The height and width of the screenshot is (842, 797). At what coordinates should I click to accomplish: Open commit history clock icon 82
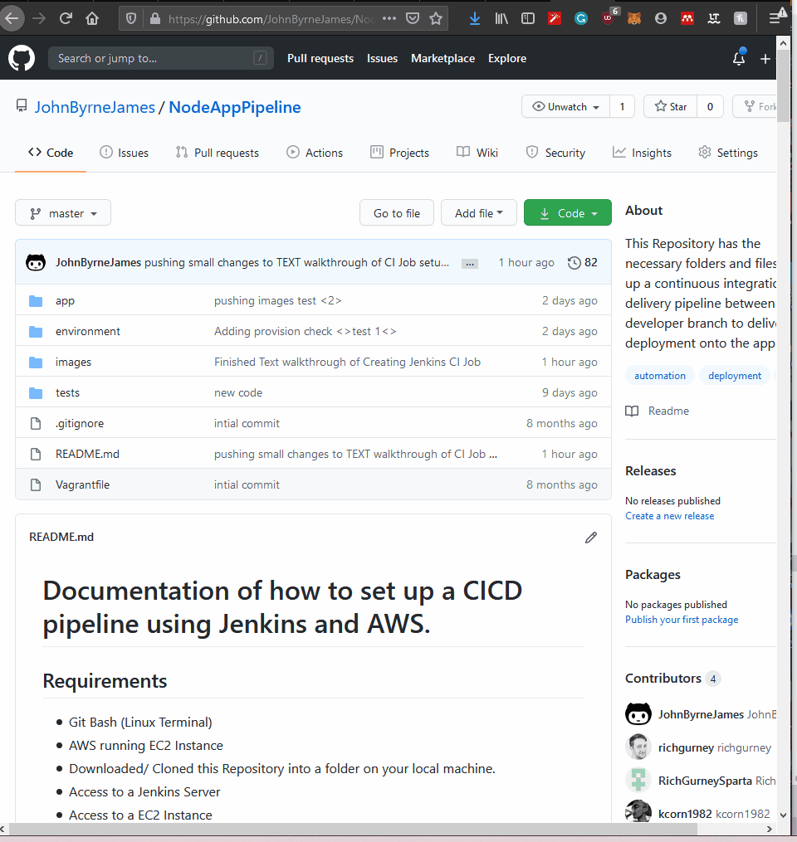(583, 263)
